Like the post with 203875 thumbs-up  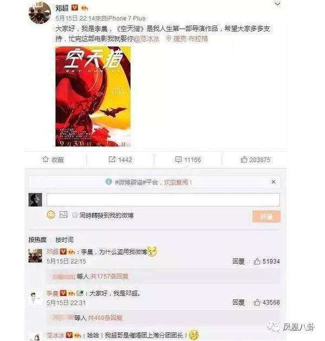(244, 159)
